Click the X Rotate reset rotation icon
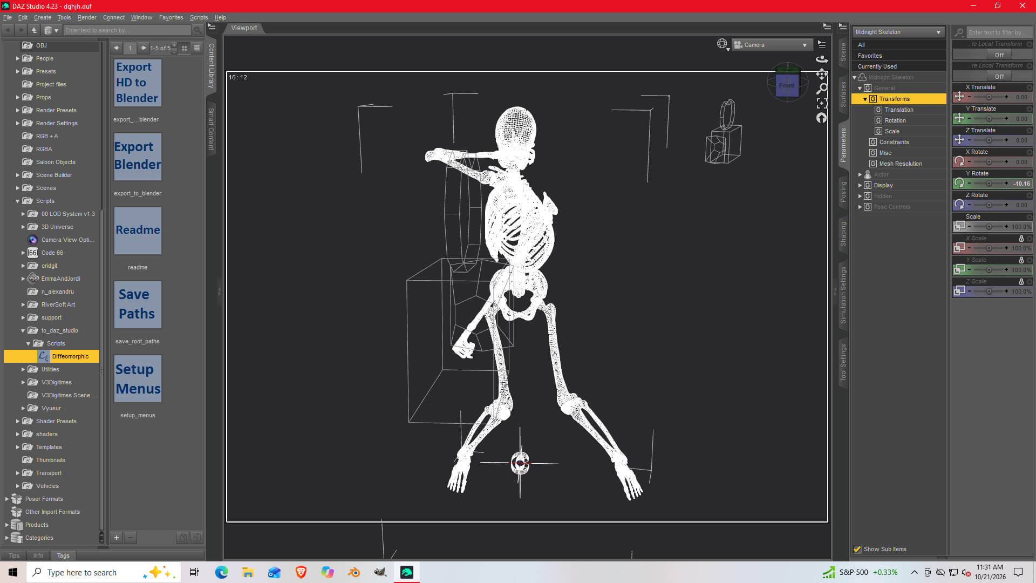This screenshot has width=1036, height=583. coord(959,161)
